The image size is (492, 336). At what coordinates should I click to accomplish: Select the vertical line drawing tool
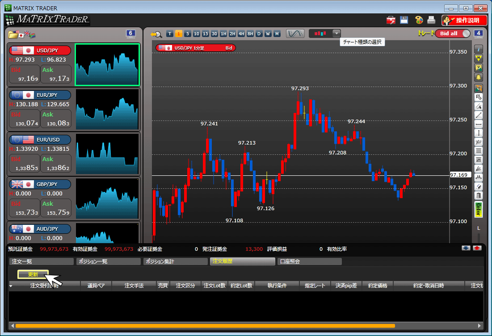pos(479,133)
